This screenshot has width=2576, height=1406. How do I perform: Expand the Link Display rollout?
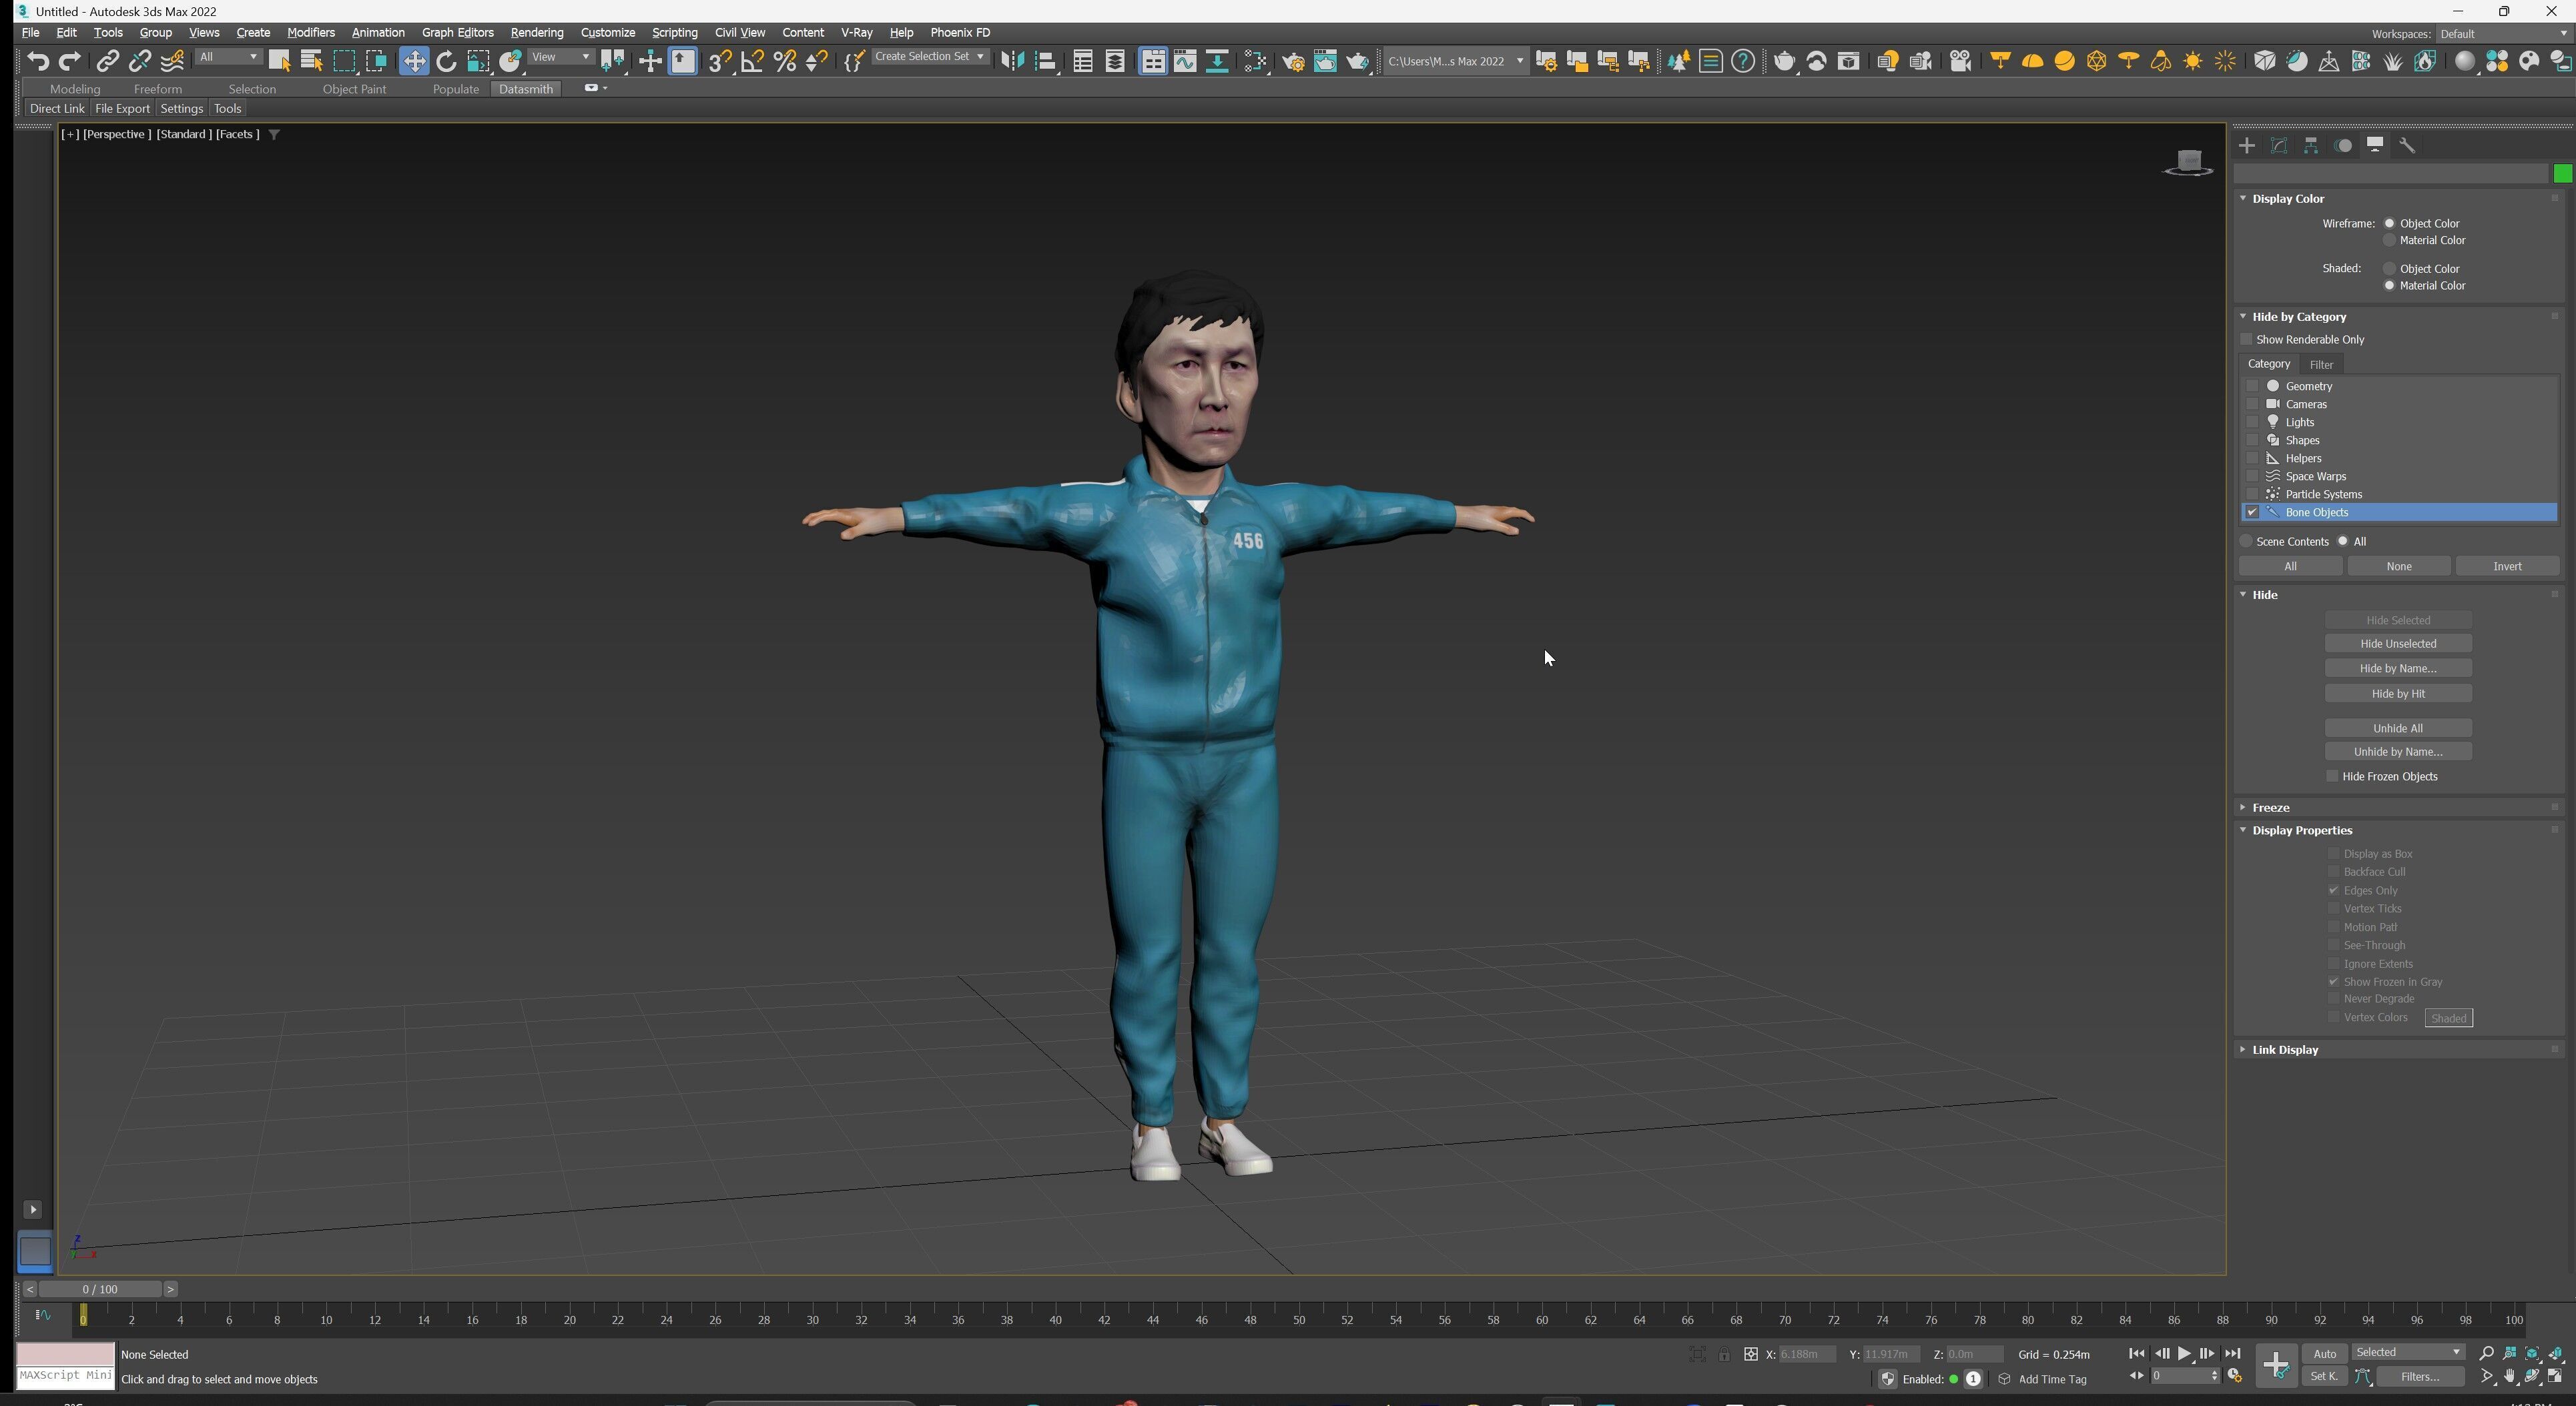coord(2285,1049)
